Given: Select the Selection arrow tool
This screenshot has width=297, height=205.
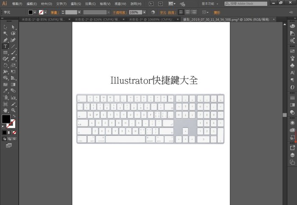Looking at the screenshot, I should 6,27.
